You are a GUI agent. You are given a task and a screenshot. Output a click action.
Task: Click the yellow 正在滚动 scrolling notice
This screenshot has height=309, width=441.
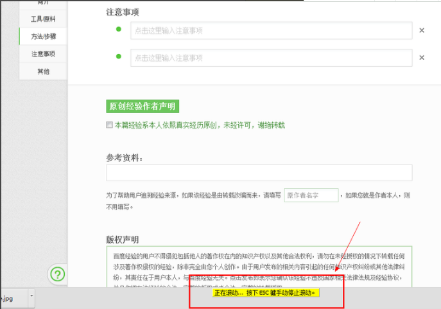(266, 293)
